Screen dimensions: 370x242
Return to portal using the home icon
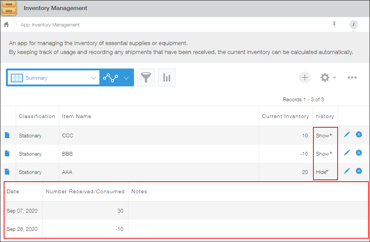pos(6,25)
